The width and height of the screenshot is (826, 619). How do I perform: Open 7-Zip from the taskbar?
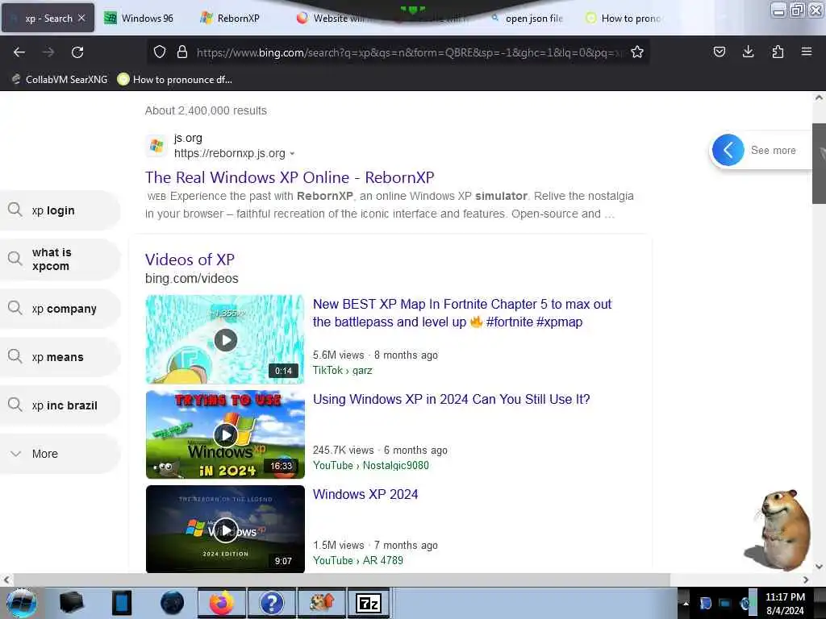(x=368, y=603)
